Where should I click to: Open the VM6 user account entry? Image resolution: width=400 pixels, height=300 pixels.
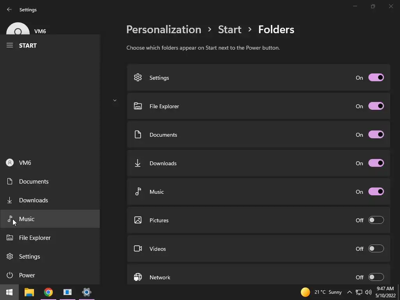point(25,162)
